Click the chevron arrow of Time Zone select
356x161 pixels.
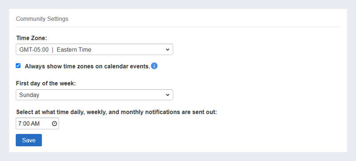[168, 49]
